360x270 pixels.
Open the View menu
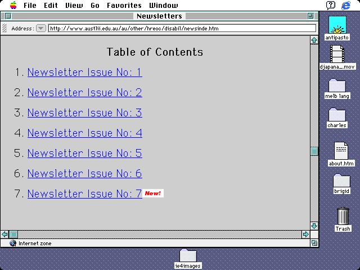pos(74,5)
